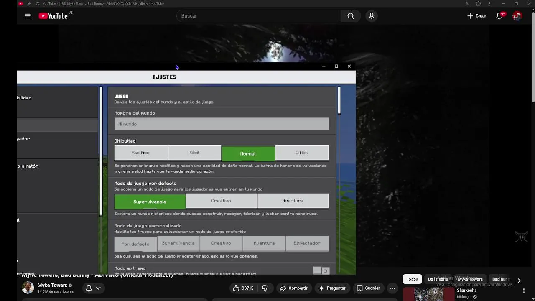The image size is (535, 301).
Task: Select the Todos filter chip
Action: coord(413,279)
